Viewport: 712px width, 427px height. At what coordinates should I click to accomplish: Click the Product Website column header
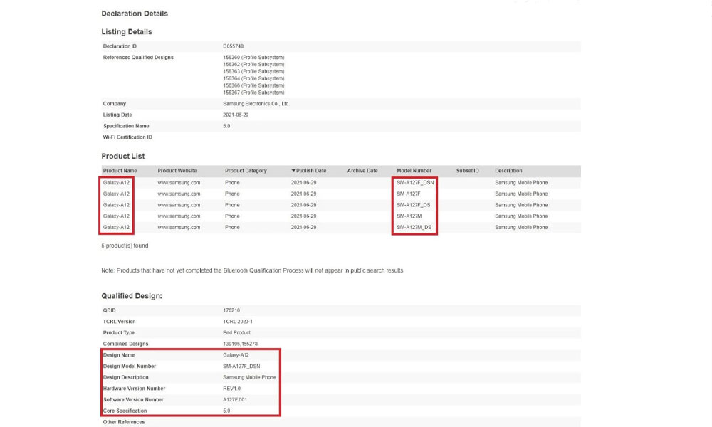pyautogui.click(x=177, y=171)
